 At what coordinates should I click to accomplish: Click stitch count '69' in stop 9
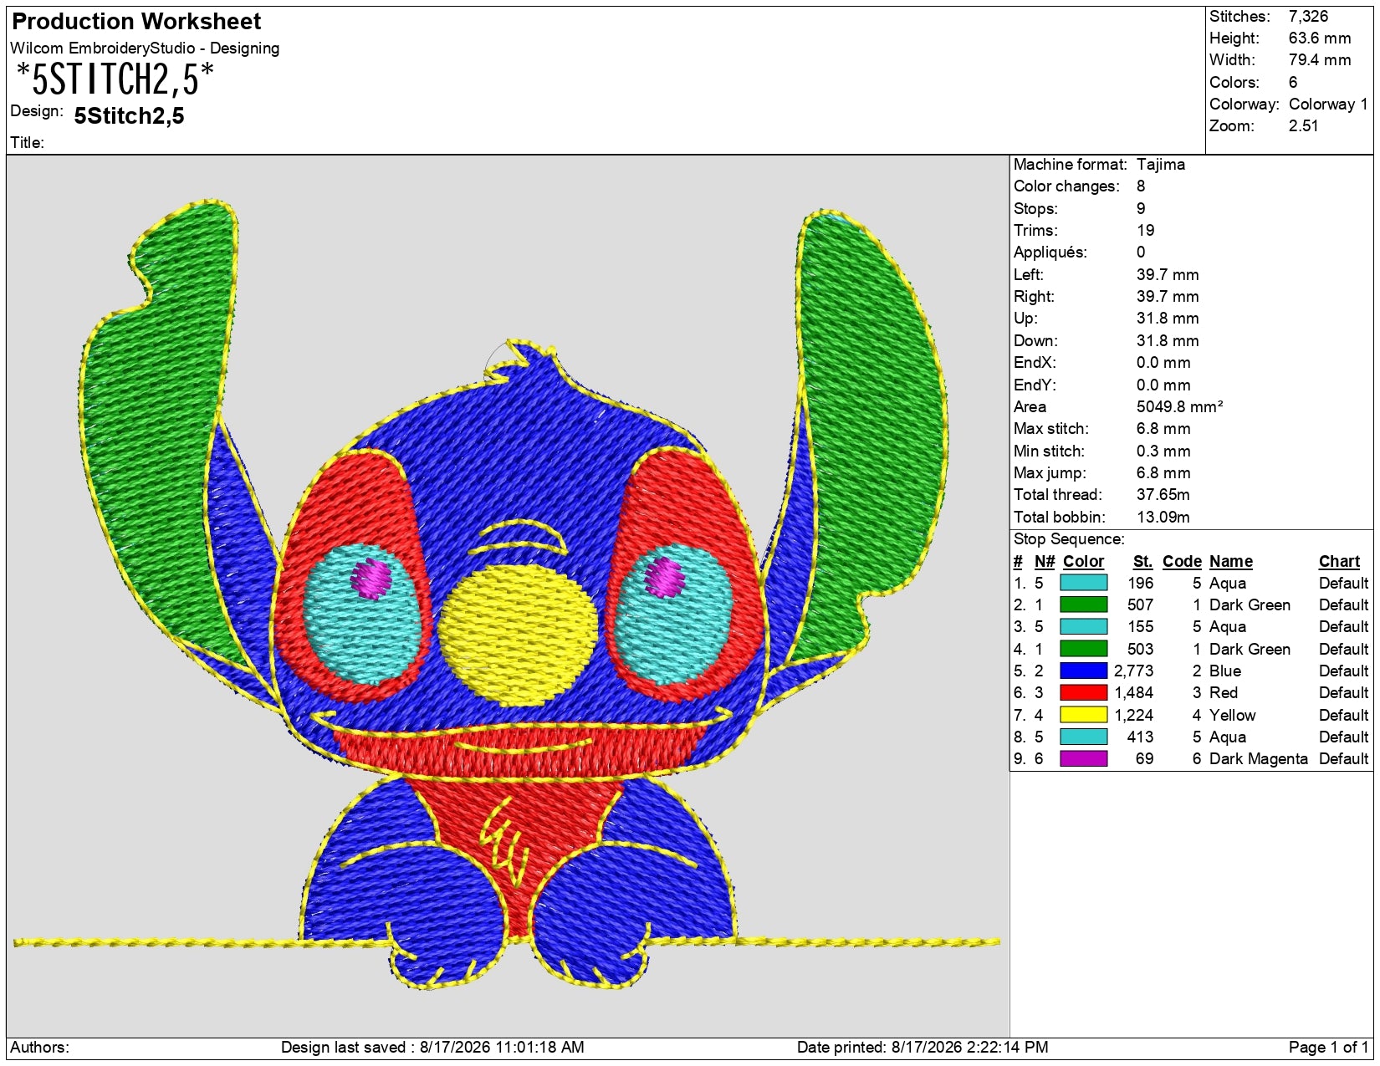coord(1144,758)
